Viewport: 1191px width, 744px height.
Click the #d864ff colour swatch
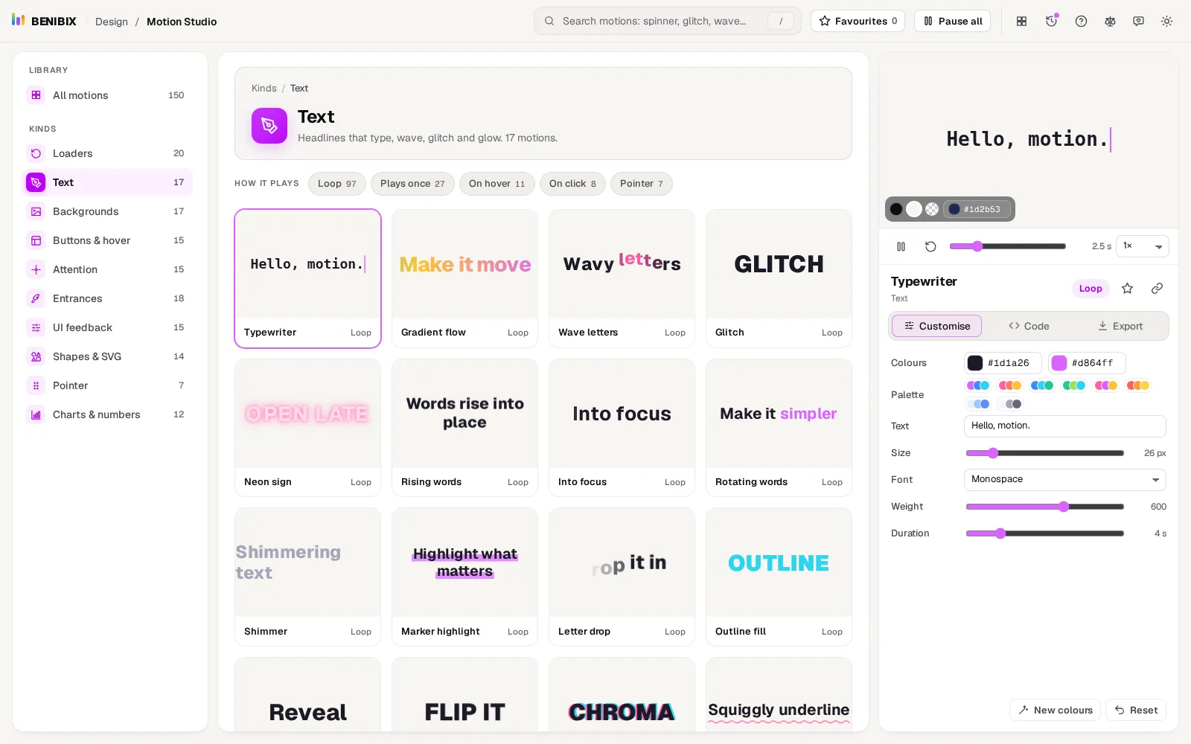[1059, 363]
